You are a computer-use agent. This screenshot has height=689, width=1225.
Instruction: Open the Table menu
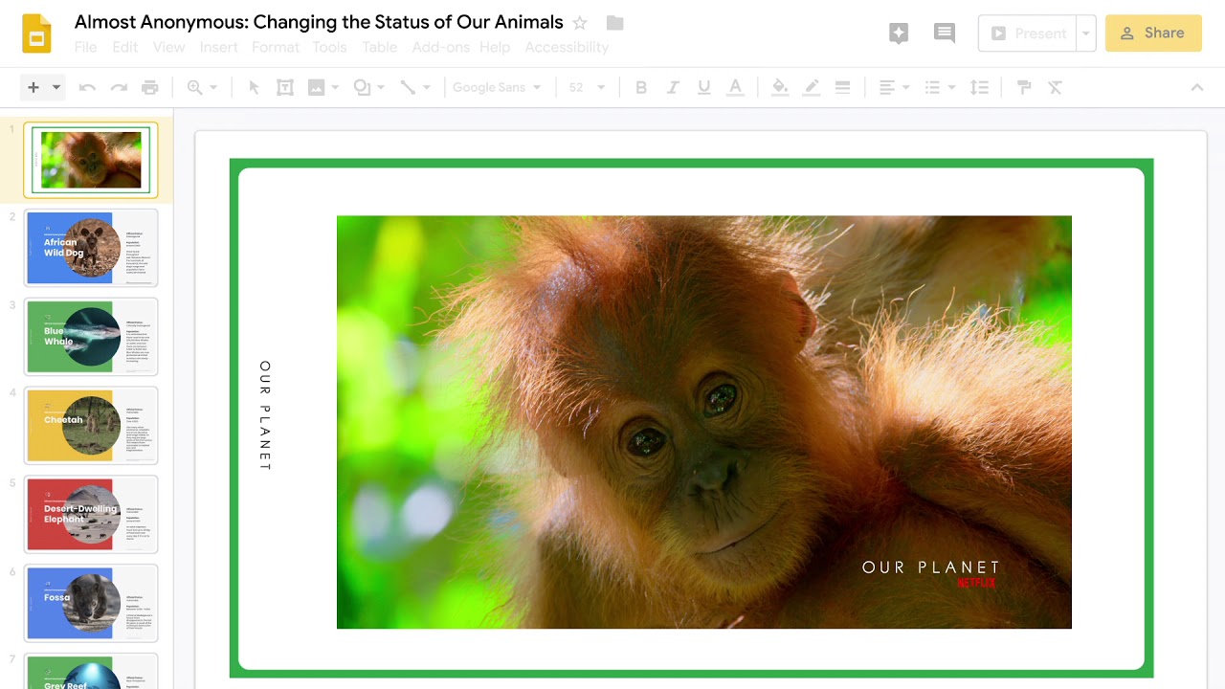(x=379, y=47)
